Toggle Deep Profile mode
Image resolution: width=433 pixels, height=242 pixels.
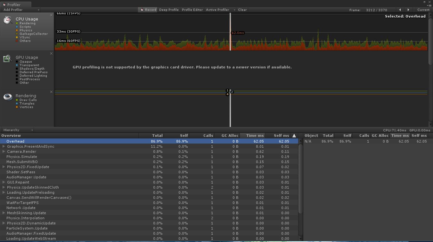[x=169, y=10]
